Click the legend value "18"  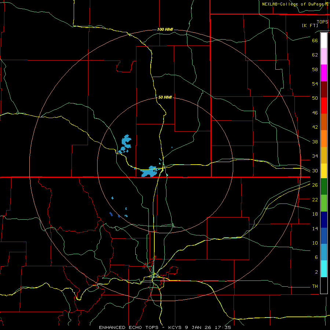pyautogui.click(x=315, y=214)
